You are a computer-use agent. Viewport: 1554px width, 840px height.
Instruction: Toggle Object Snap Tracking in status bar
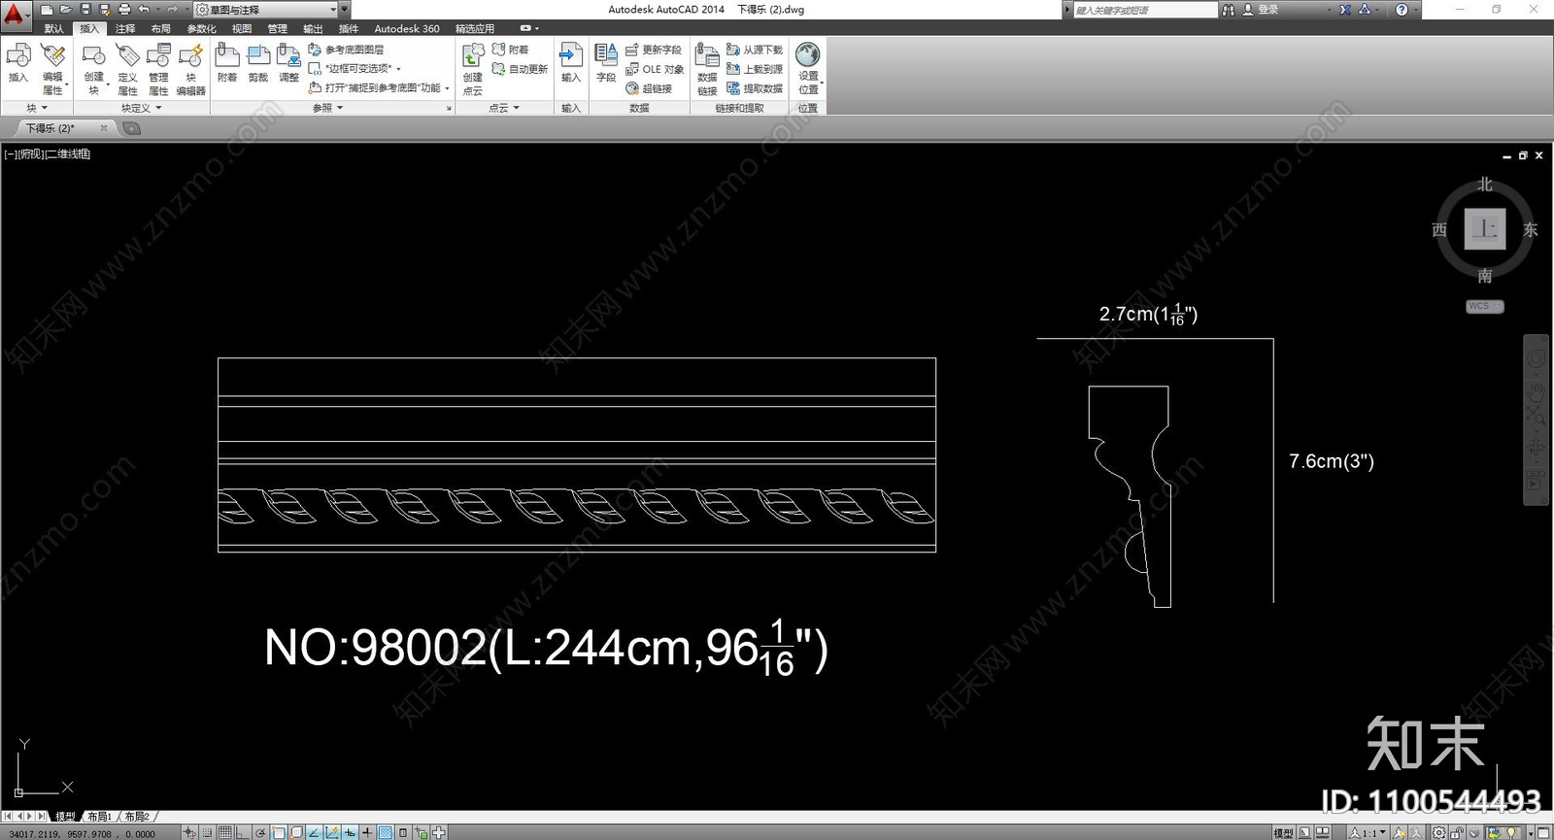314,832
